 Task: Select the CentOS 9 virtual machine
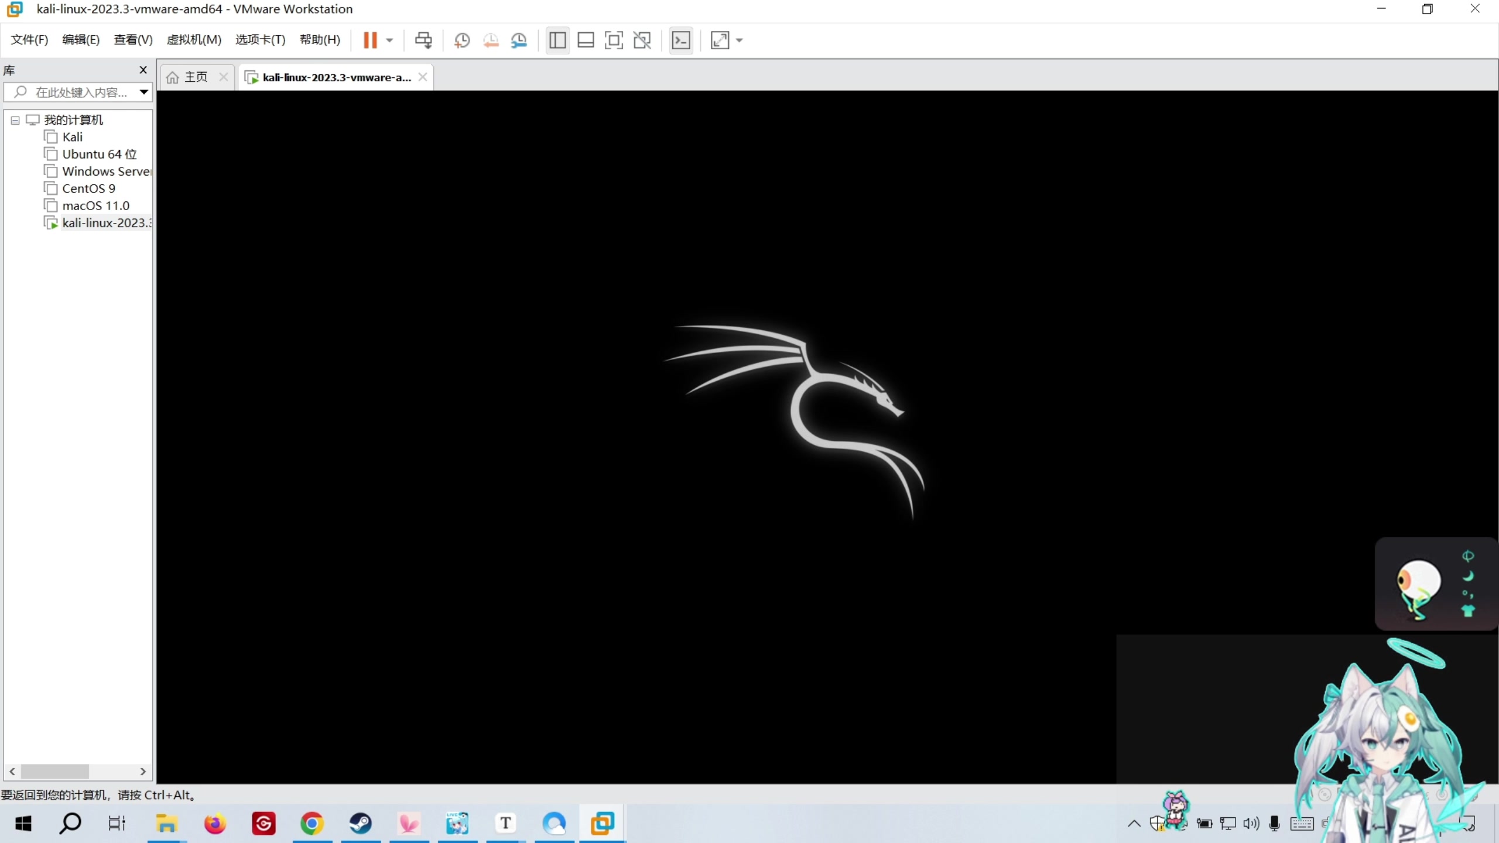click(x=89, y=189)
